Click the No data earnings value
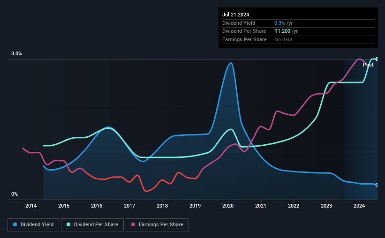The height and width of the screenshot is (238, 385). [x=283, y=39]
